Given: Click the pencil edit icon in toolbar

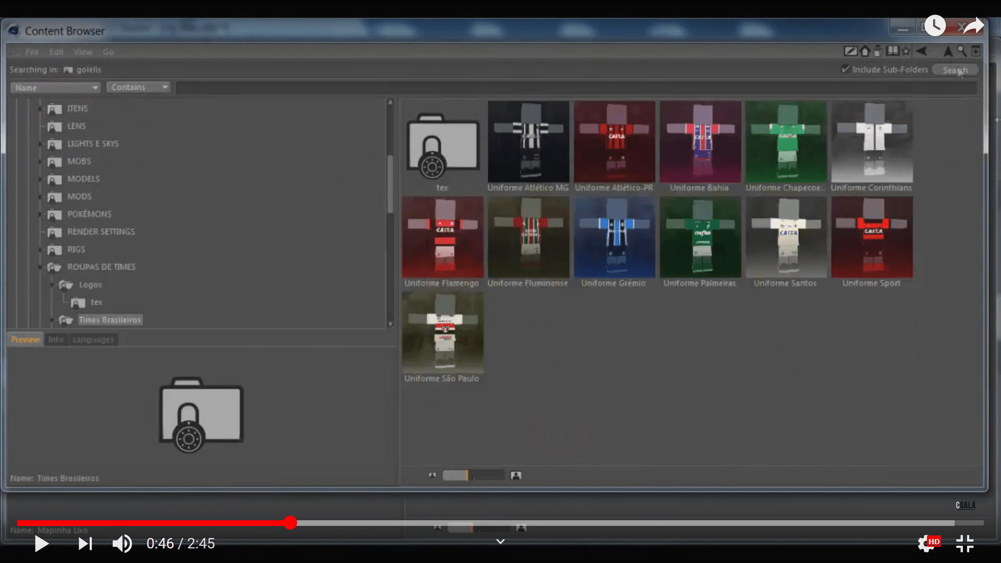Looking at the screenshot, I should pos(850,51).
